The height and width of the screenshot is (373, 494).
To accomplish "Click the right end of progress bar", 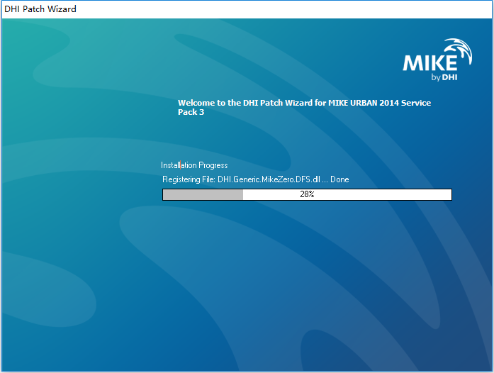I will pyautogui.click(x=450, y=194).
